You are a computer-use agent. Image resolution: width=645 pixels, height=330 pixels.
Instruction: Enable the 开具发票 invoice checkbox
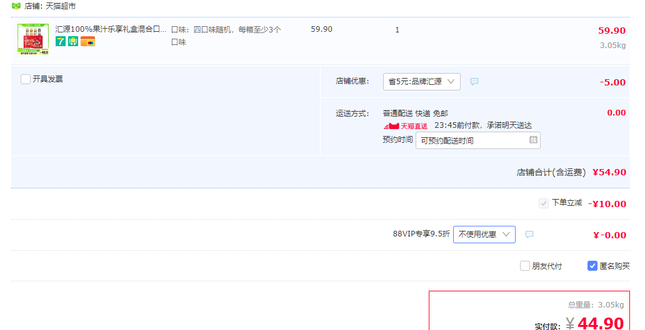(26, 79)
